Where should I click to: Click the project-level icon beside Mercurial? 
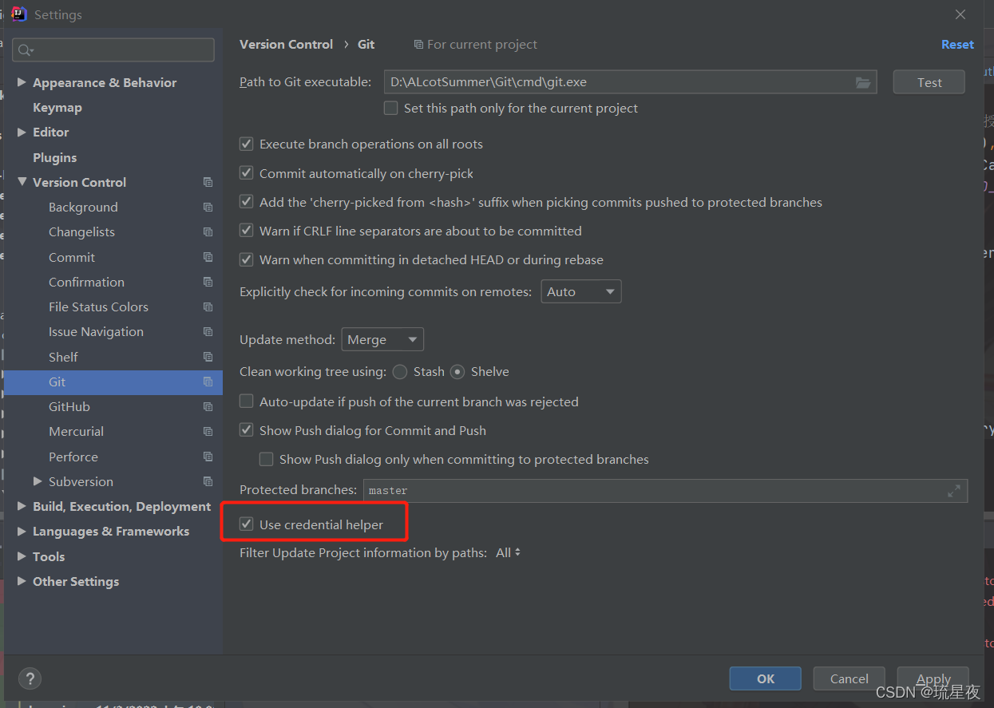[208, 432]
